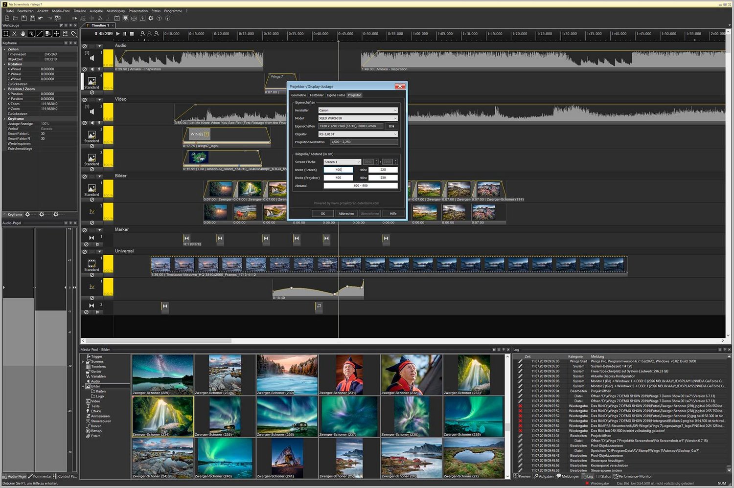734x488 pixels.
Task: Click the Hilfe button in the dialog
Action: 393,214
